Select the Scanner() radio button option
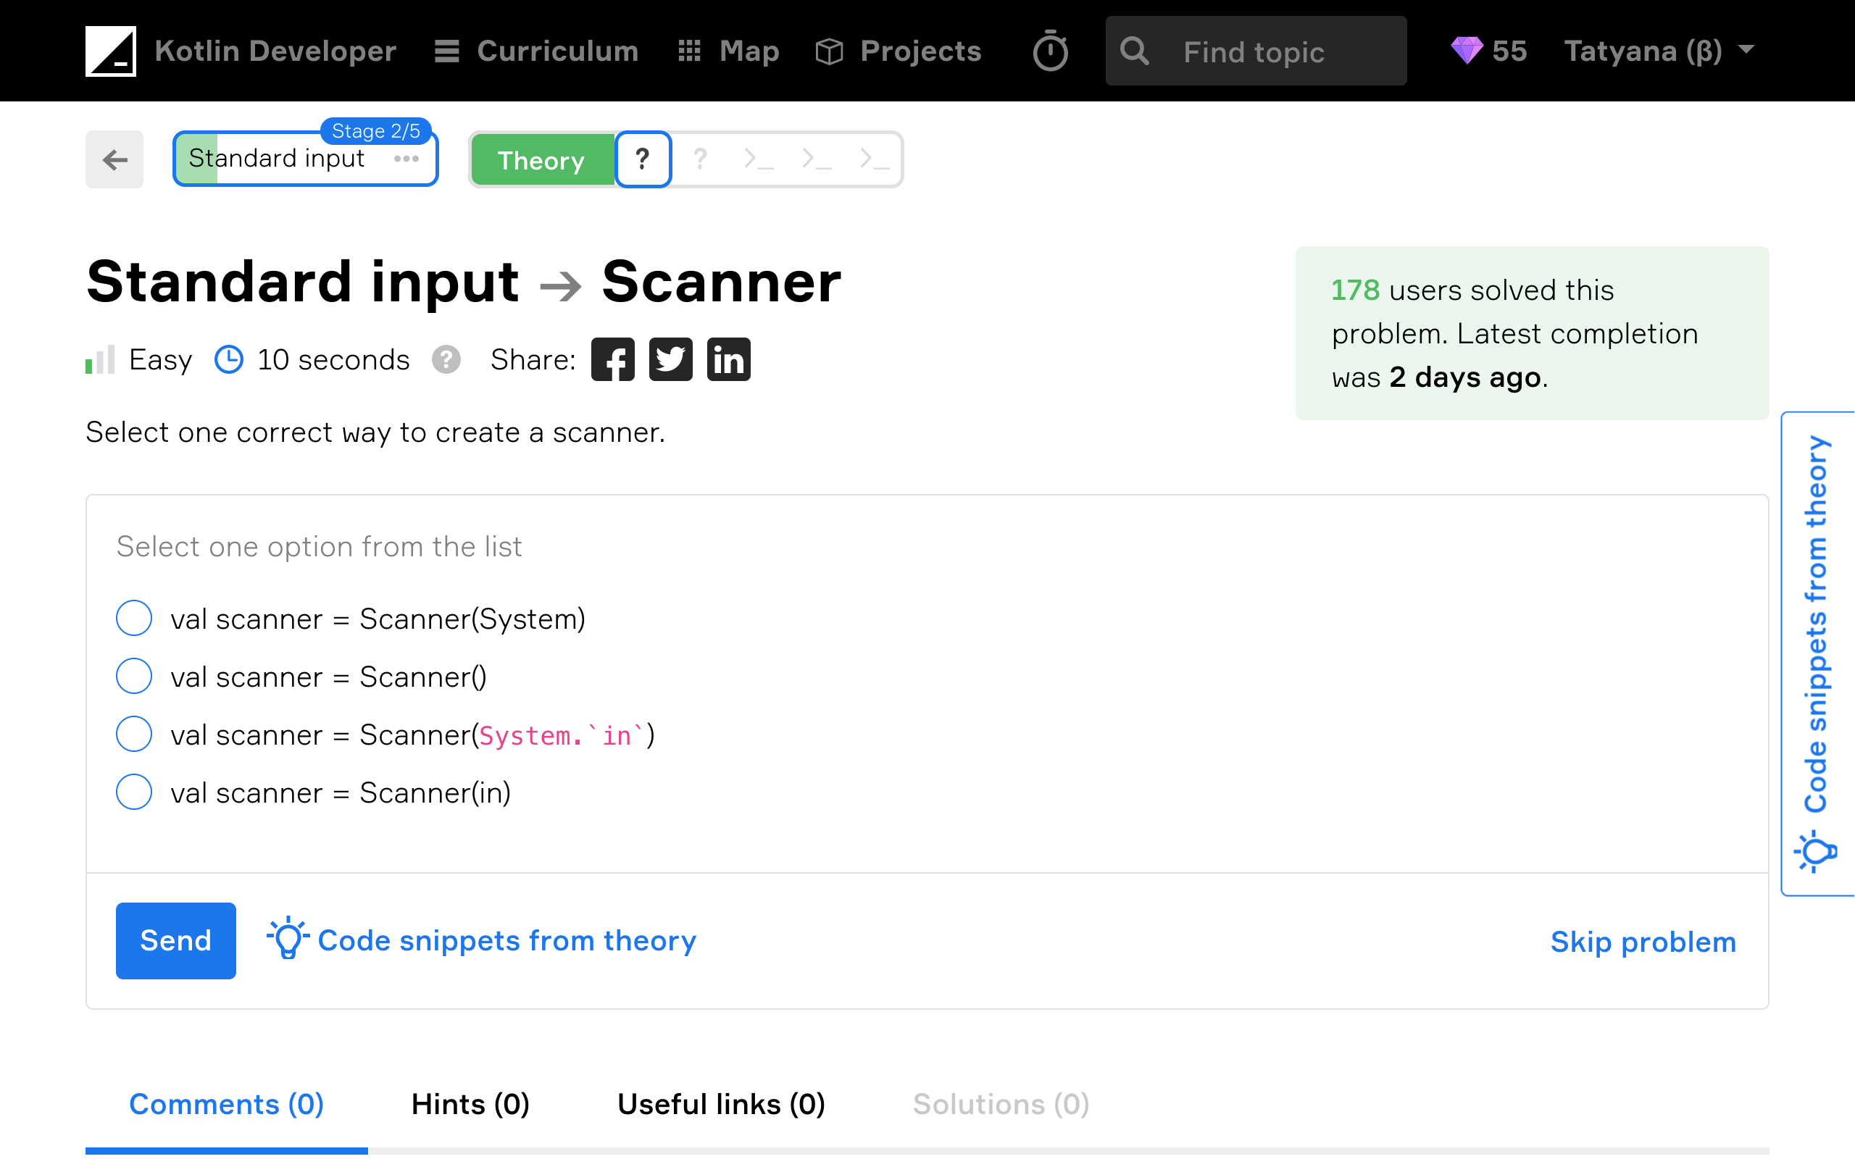Image resolution: width=1855 pixels, height=1159 pixels. coord(135,676)
